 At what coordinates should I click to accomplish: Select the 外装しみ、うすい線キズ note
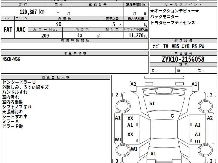25,87
